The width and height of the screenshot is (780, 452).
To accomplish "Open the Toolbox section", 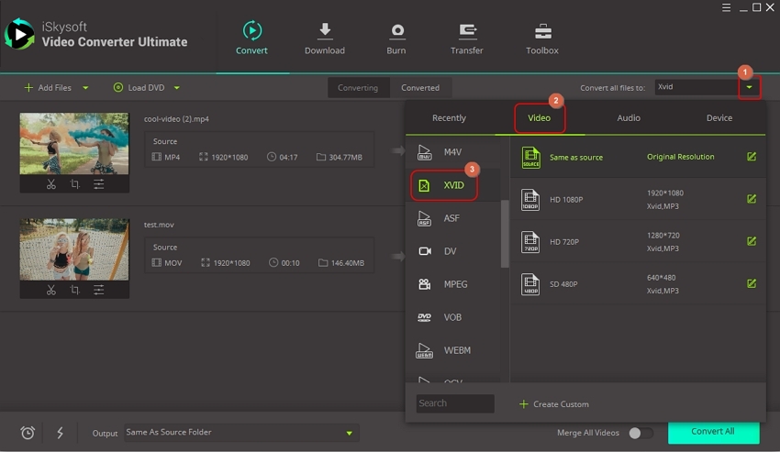I will [x=542, y=32].
